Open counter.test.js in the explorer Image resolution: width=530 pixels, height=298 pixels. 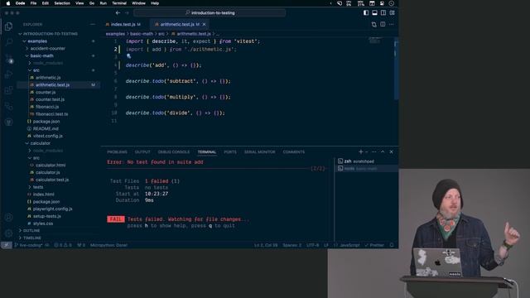tap(50, 99)
